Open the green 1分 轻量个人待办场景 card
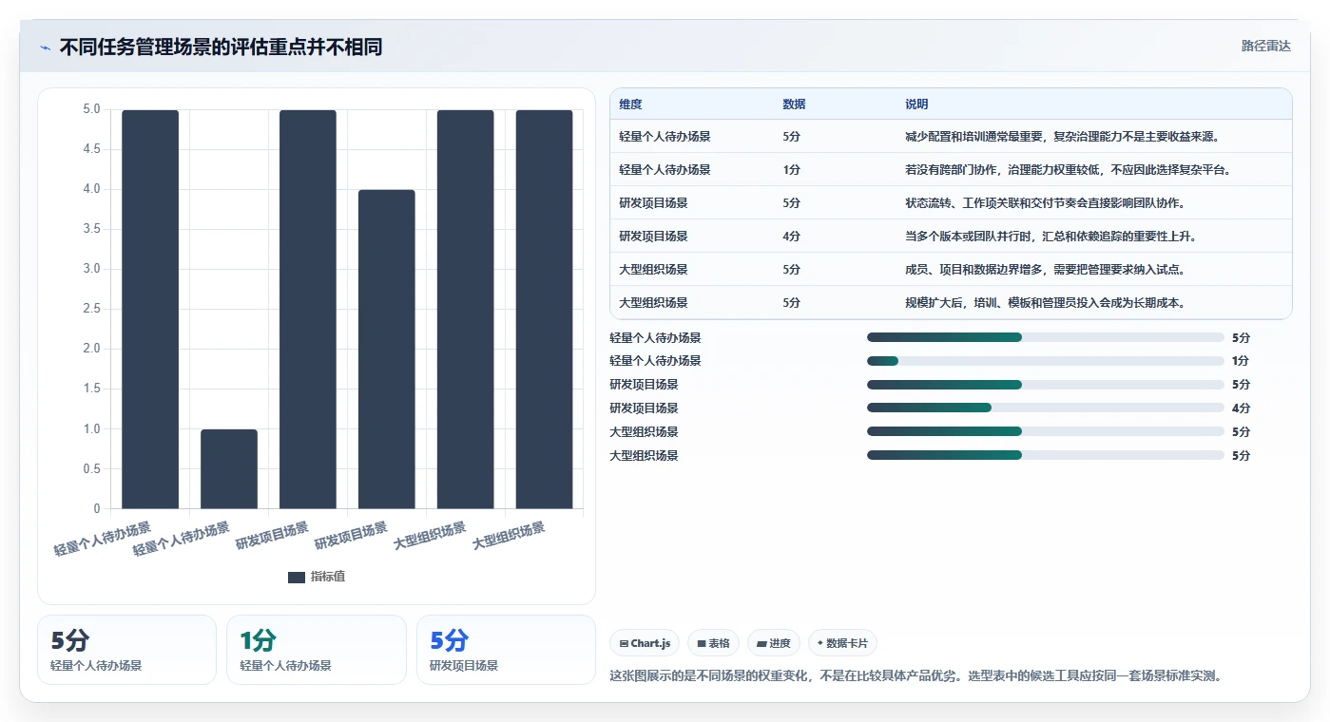The width and height of the screenshot is (1330, 722). (317, 650)
